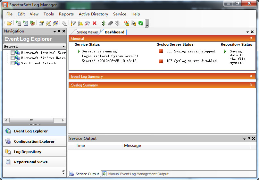259x180 pixels.
Task: Switch to Manual Event Log Management Output tab
Action: tap(138, 174)
